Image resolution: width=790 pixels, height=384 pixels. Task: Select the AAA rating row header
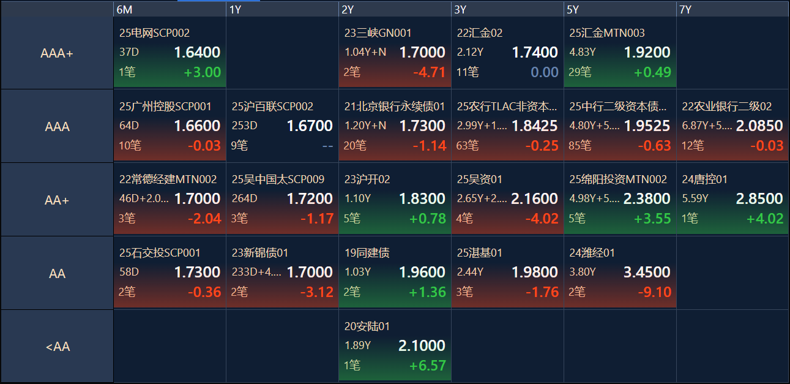point(57,126)
